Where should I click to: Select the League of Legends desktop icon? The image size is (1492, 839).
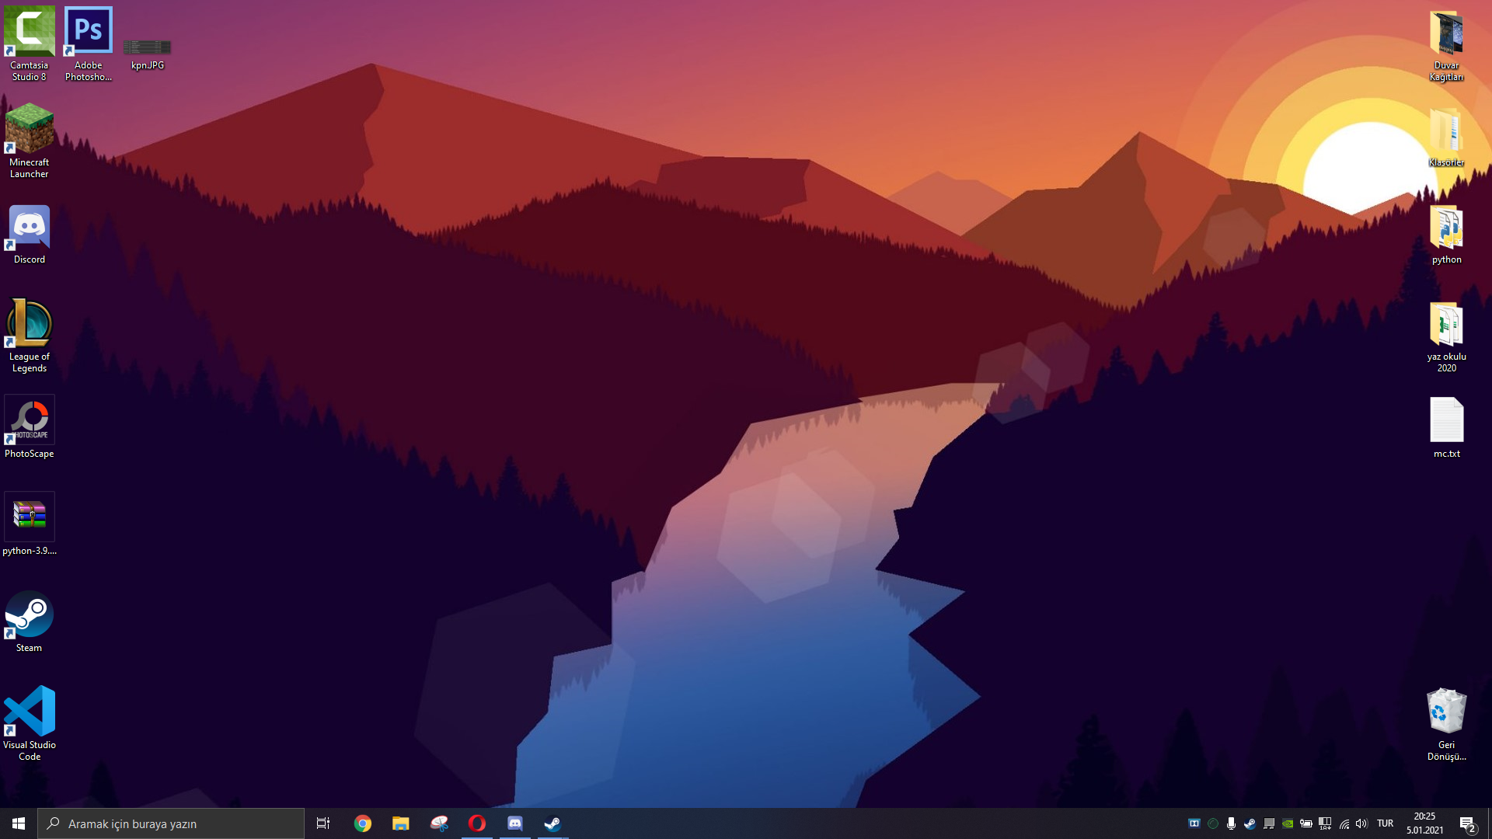[29, 335]
